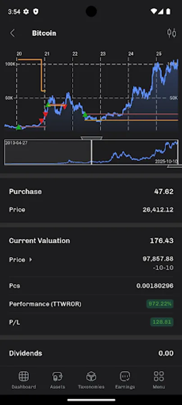Tap the 2013-04-27 start date label
Viewport: 182px width, 405px height.
pyautogui.click(x=16, y=143)
